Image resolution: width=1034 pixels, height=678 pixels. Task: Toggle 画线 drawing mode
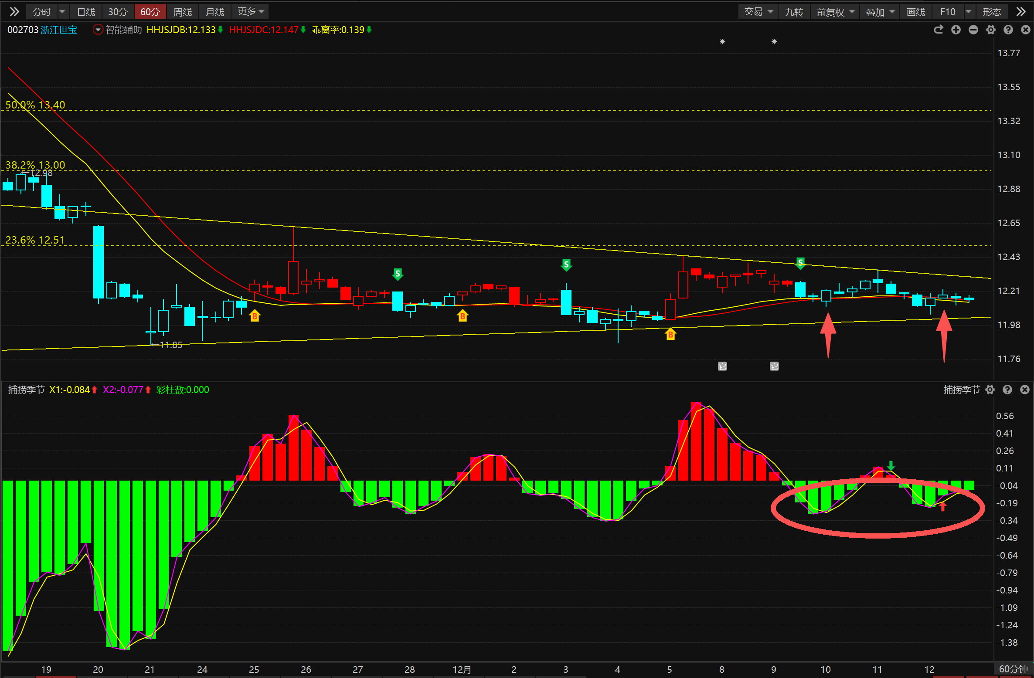click(915, 12)
